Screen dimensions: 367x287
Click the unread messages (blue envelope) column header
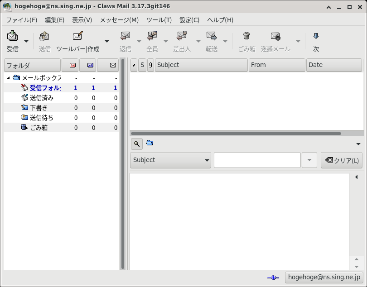[88, 65]
